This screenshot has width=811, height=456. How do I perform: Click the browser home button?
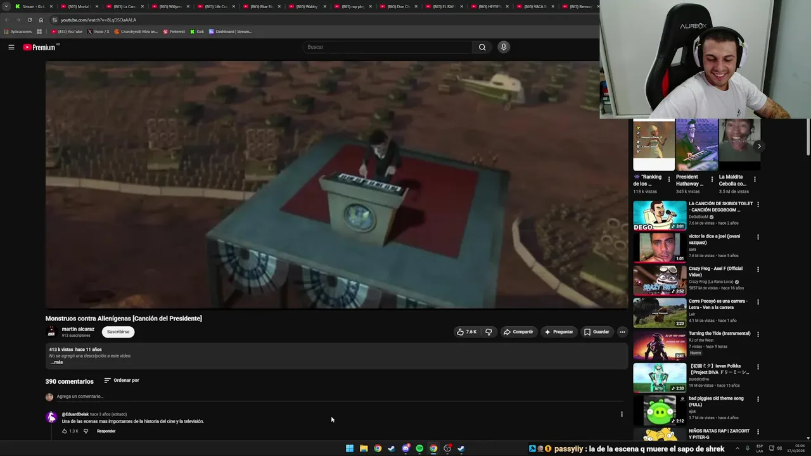tap(41, 20)
